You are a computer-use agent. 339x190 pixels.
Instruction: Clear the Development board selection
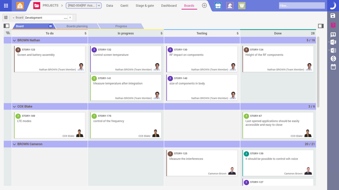pos(70,18)
